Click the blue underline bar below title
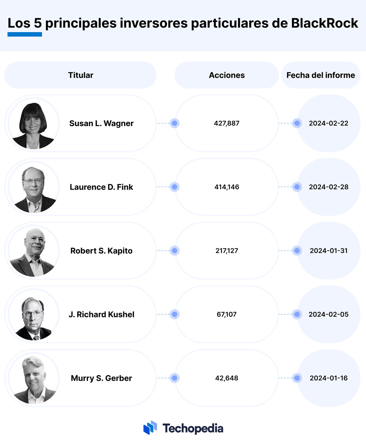Viewport: 366px width, 447px height. (25, 34)
